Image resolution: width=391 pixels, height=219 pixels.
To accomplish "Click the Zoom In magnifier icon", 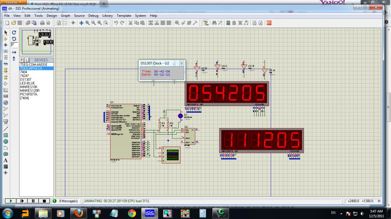I will [x=87, y=23].
